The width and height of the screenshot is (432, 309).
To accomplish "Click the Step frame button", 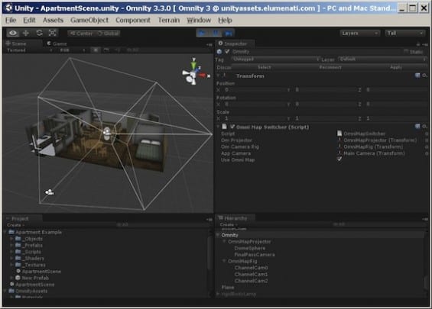I will pyautogui.click(x=229, y=34).
